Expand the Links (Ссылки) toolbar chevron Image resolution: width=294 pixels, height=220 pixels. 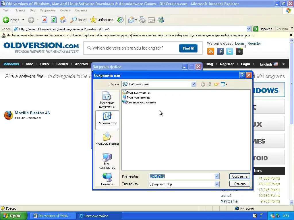(292, 28)
